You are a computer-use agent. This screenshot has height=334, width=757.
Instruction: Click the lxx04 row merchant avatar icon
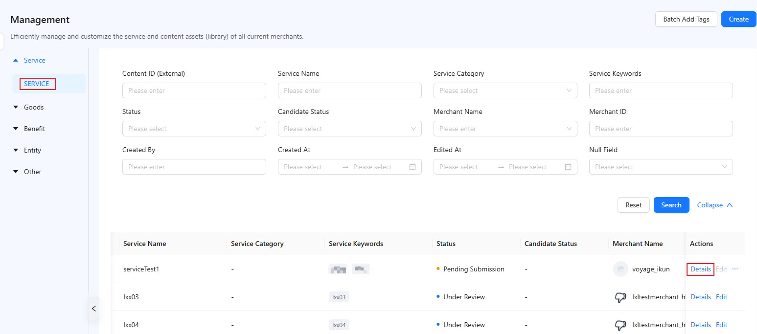click(620, 325)
